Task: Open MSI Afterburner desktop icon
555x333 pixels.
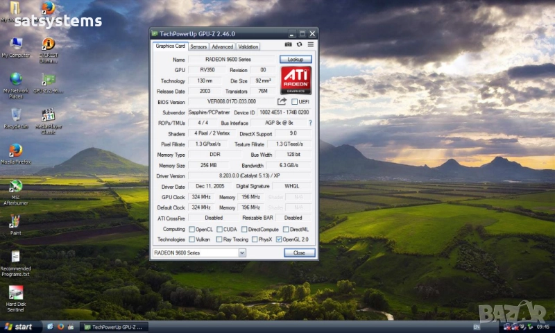Action: pos(15,187)
